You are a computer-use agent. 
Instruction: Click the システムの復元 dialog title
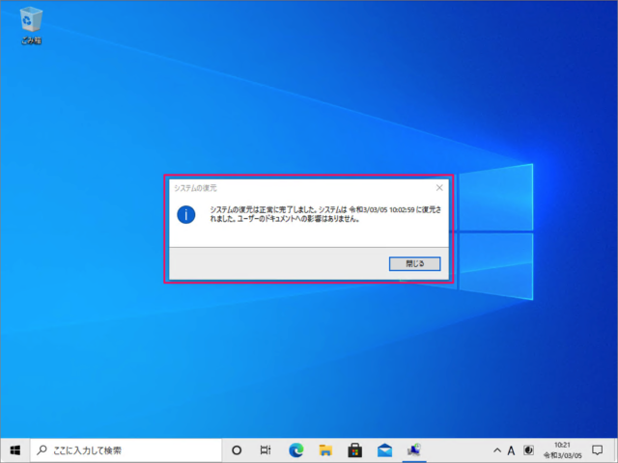pos(195,188)
